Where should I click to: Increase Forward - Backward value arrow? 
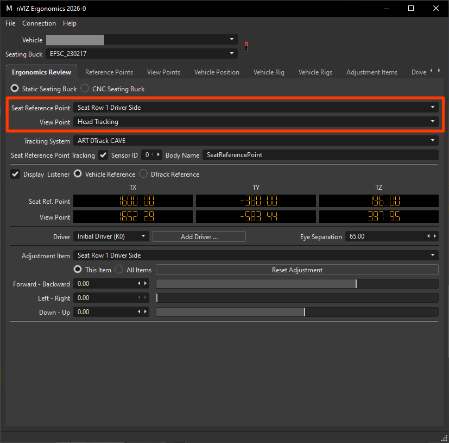[146, 283]
